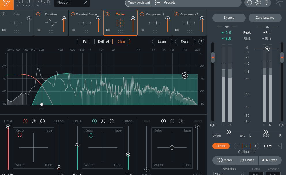Screen dimensions: 286x175
Task: Open the Compressor 1 preset list icon
Action: (142, 31)
